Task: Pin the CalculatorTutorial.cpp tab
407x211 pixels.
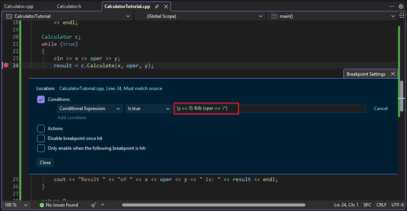Action: [157, 6]
